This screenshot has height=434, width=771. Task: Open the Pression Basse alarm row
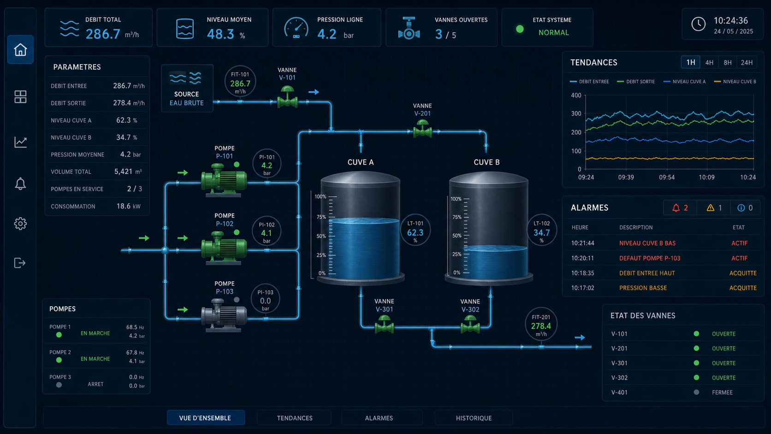pos(663,288)
